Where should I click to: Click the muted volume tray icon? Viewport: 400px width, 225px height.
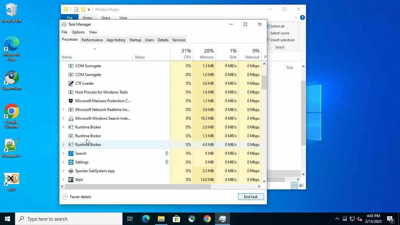coord(360,219)
